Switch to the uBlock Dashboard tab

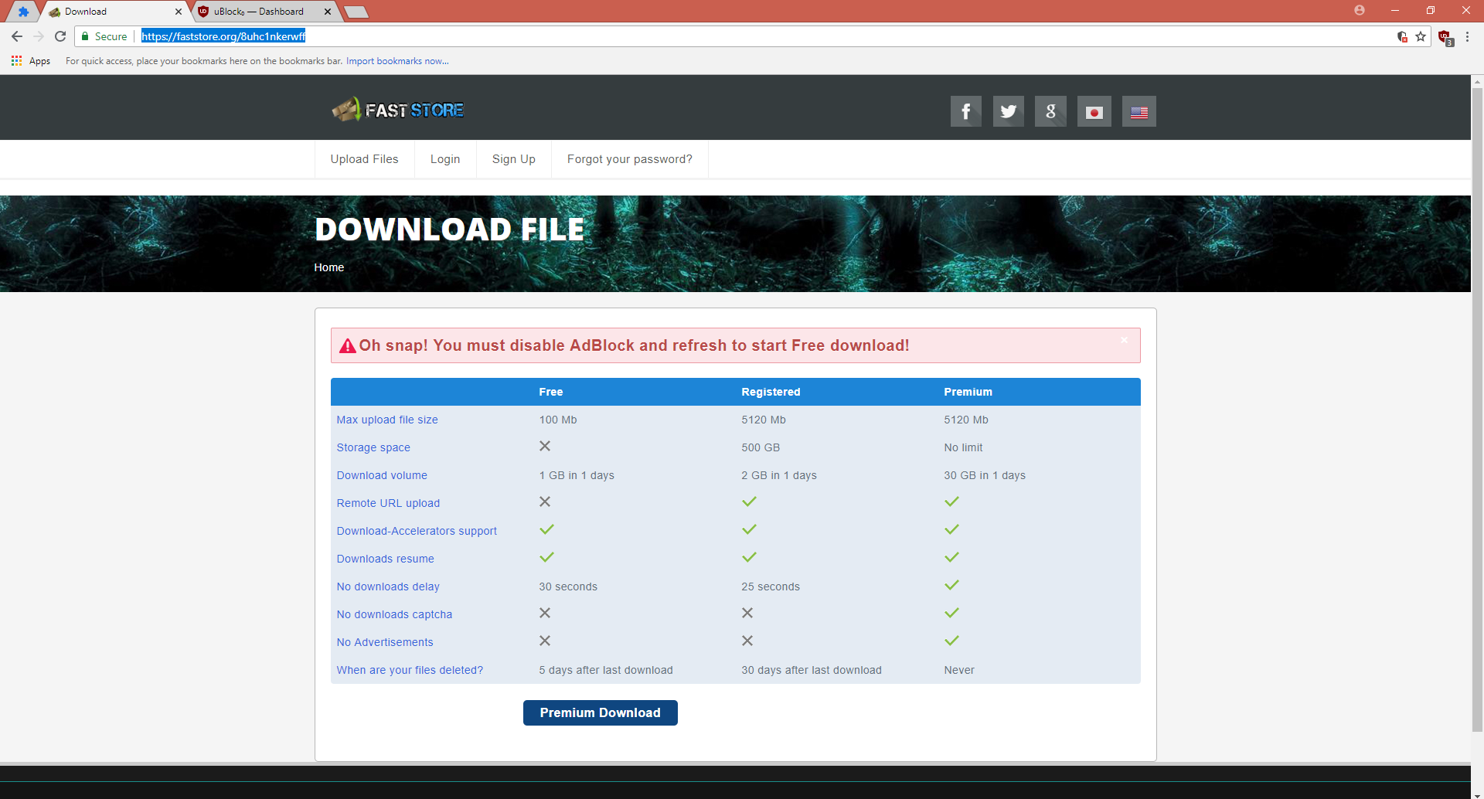pos(257,12)
